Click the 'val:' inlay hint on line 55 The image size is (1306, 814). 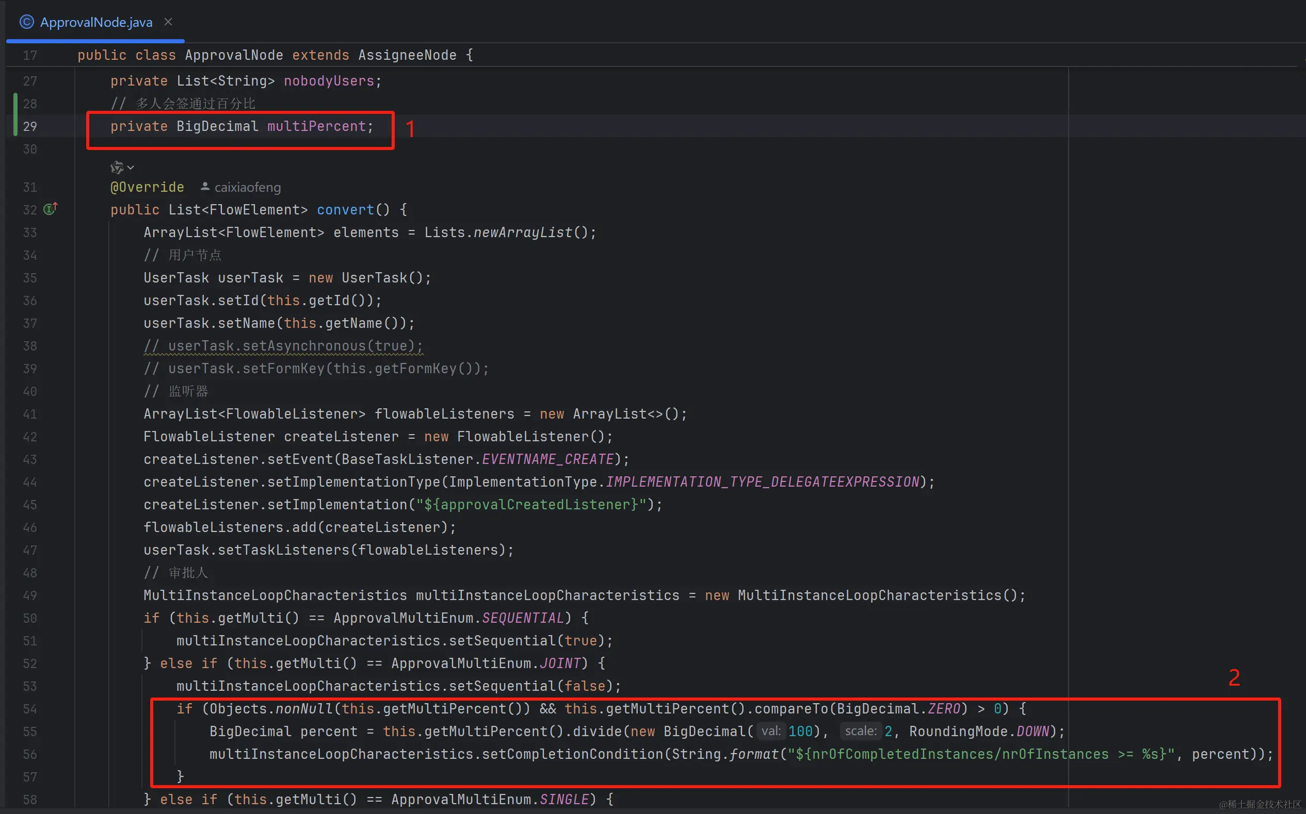[x=771, y=731]
